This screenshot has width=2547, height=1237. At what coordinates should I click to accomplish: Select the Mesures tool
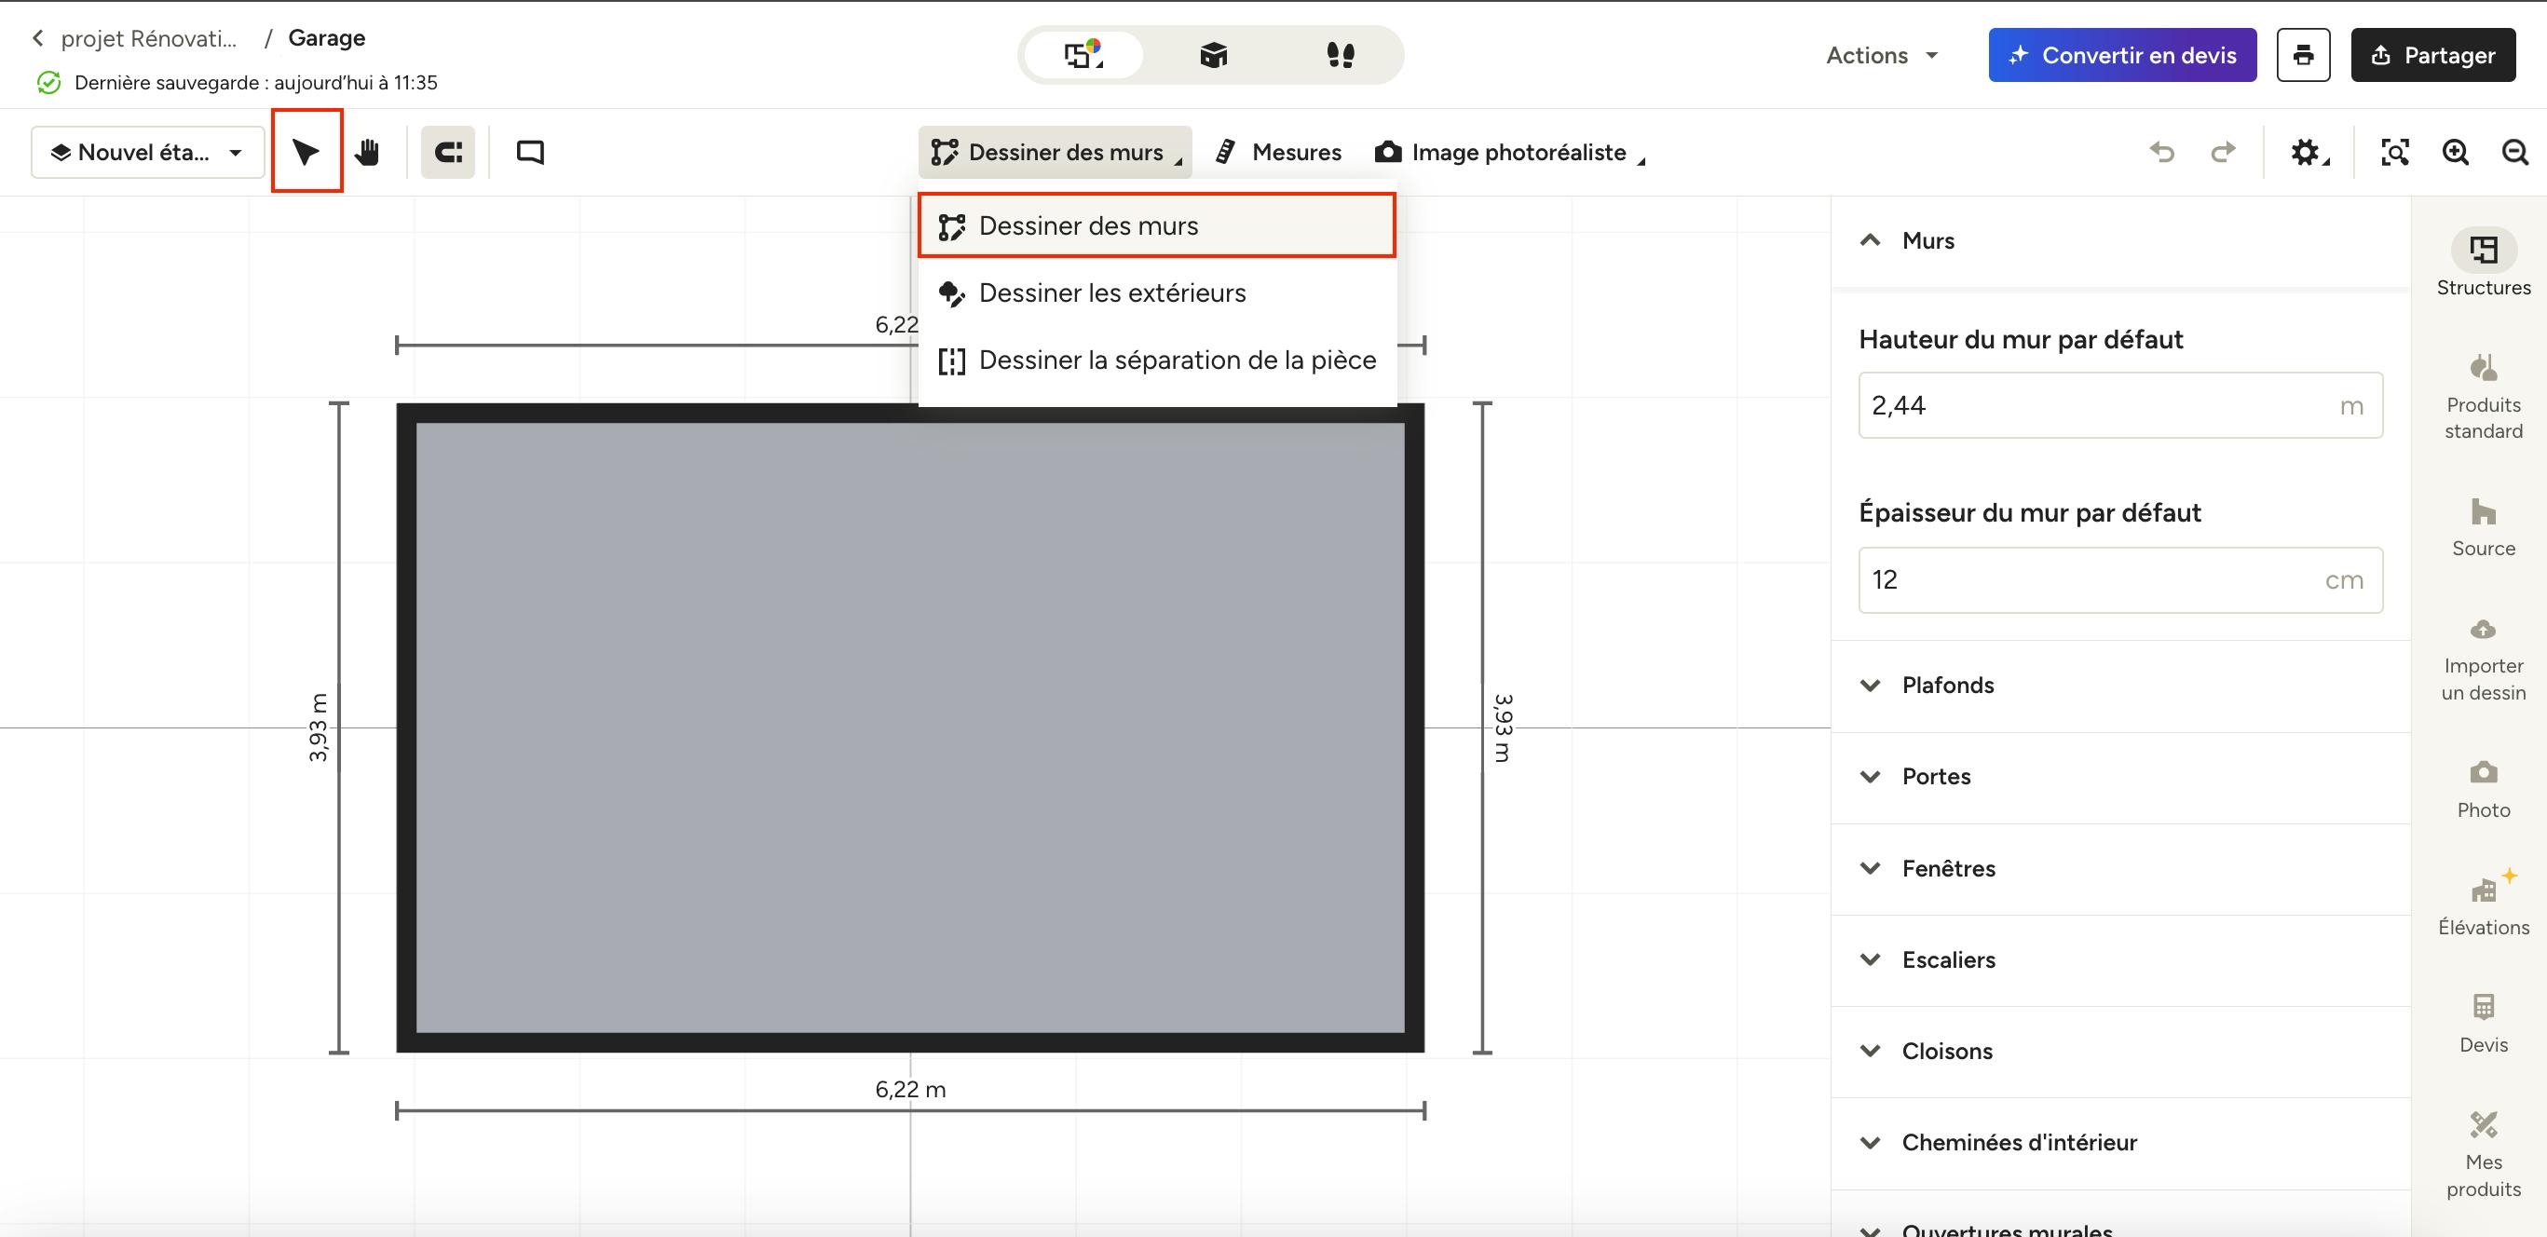pos(1278,152)
